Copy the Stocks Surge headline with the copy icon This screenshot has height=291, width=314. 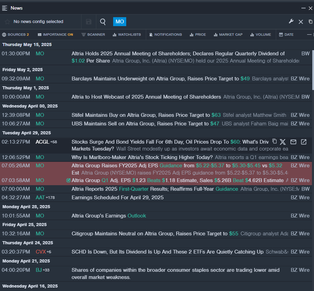tap(274, 142)
